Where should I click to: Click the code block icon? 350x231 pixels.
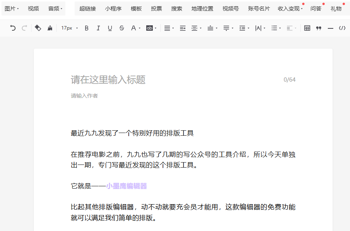click(342, 28)
